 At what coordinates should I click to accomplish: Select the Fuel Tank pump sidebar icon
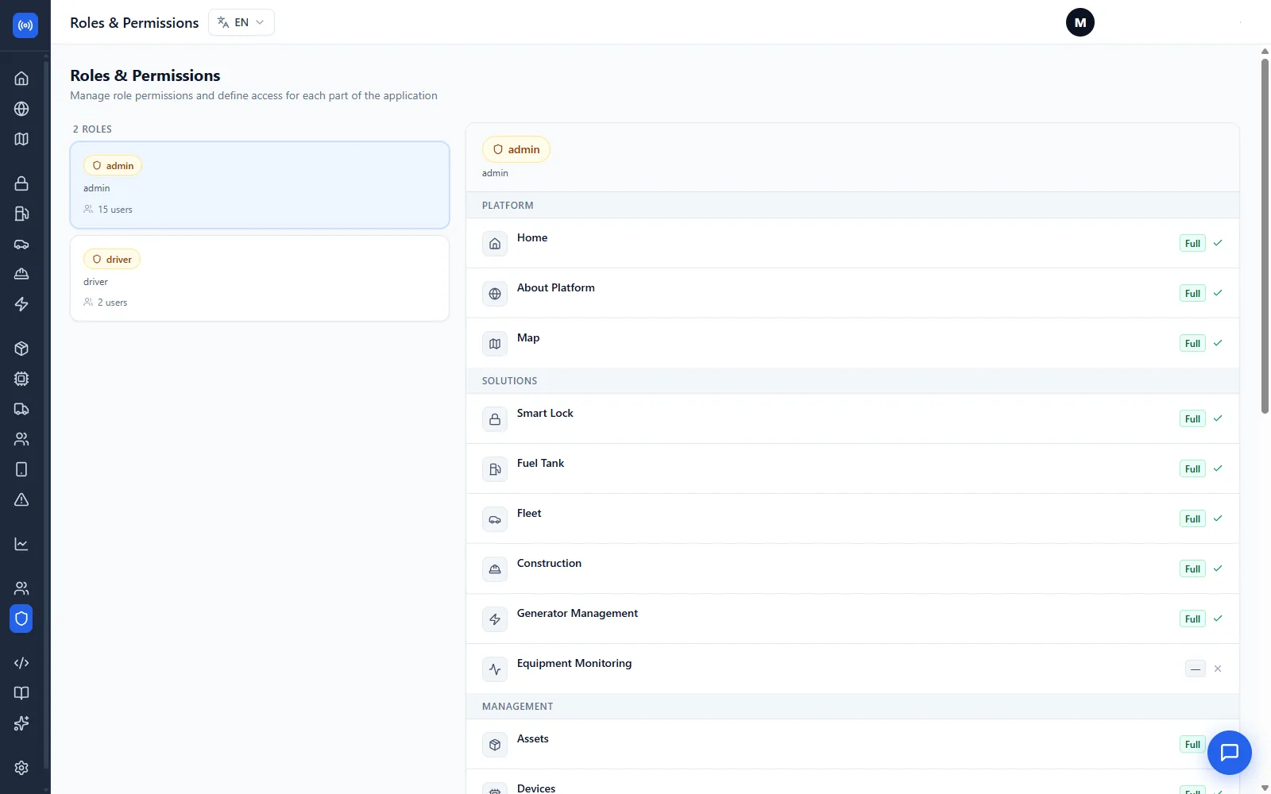tap(21, 214)
